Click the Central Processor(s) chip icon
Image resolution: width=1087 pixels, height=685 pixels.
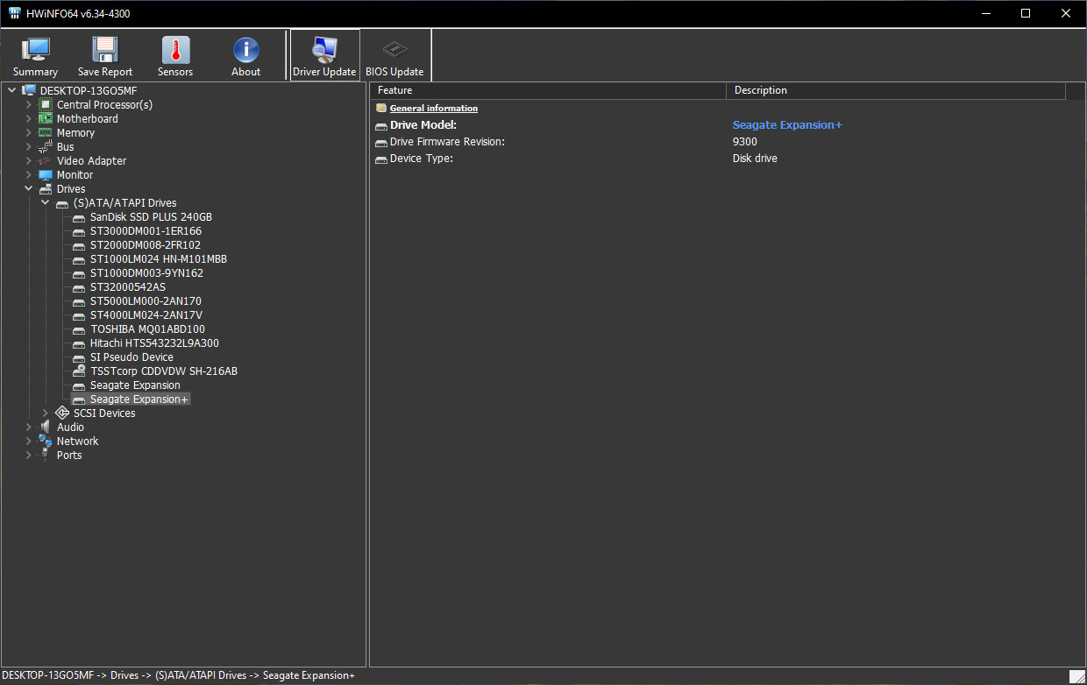click(46, 105)
